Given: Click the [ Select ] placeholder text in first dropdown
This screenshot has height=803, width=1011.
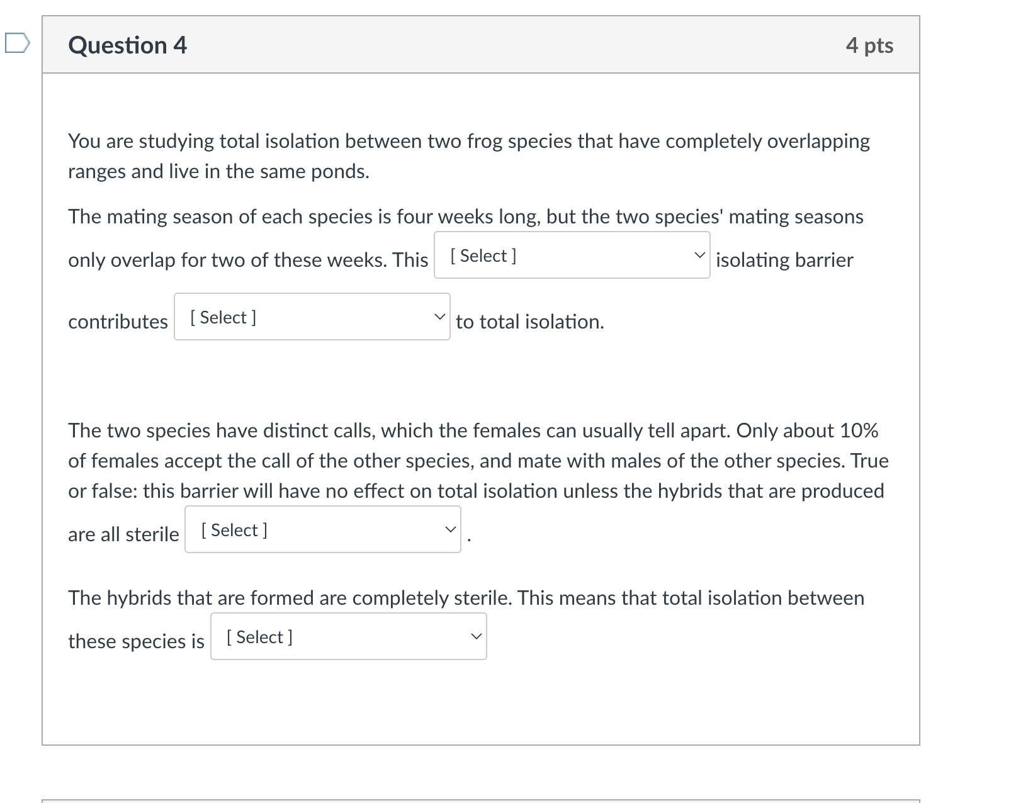Looking at the screenshot, I should click(482, 255).
